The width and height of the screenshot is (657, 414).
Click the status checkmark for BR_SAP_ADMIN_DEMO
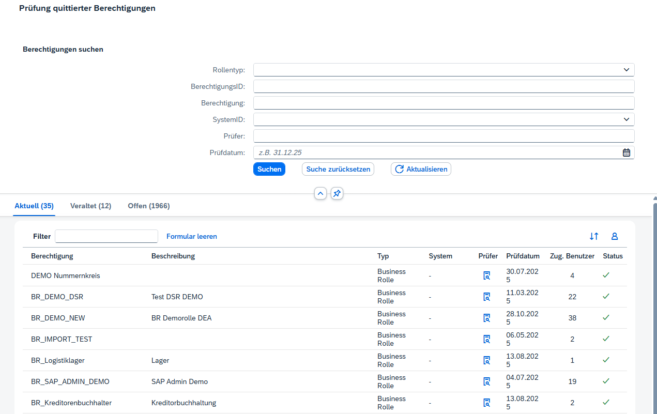click(606, 381)
